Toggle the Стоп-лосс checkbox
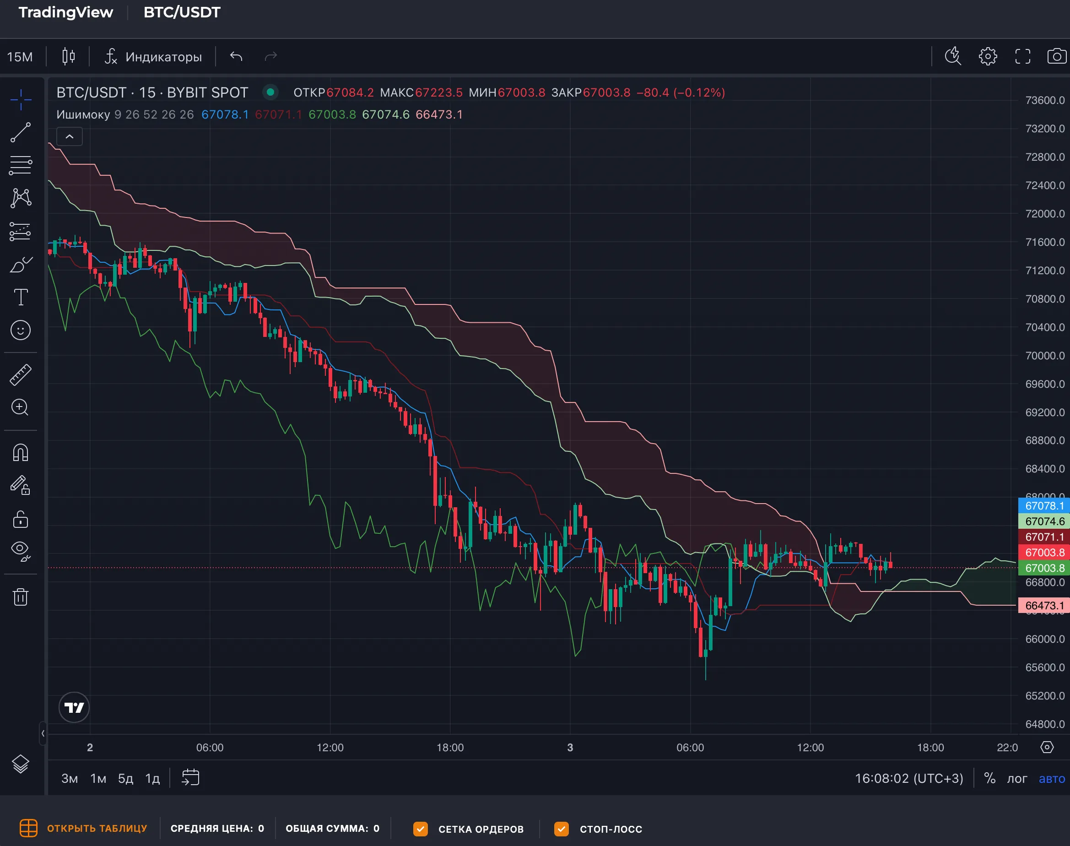The height and width of the screenshot is (846, 1070). pos(562,829)
